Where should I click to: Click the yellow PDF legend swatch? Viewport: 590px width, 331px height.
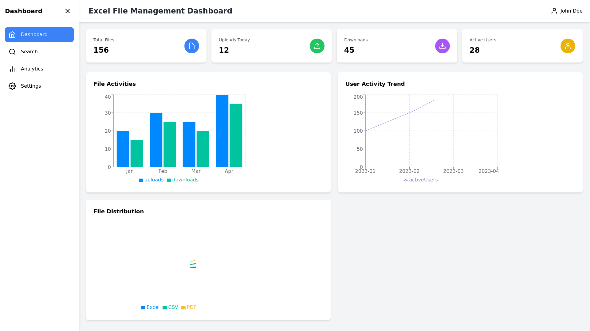coord(183,308)
